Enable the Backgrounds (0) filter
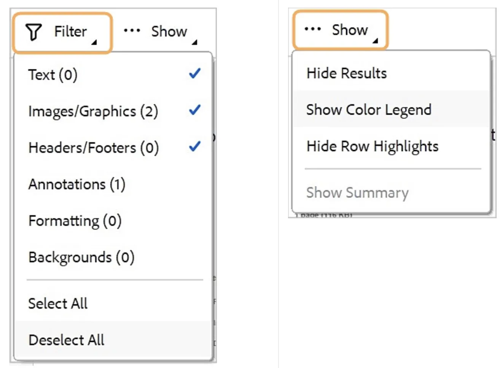The image size is (500, 368). tap(81, 257)
